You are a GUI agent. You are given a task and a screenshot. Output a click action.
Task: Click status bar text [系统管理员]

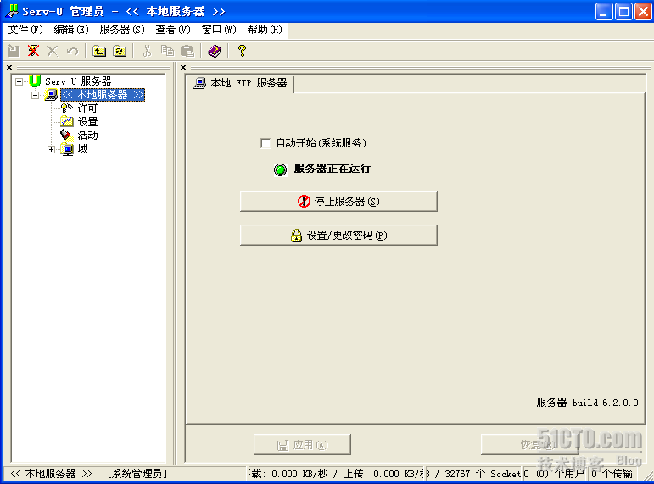[137, 474]
